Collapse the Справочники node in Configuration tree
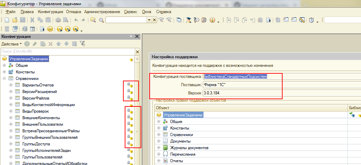This screenshot has width=361, height=165. tap(4, 79)
